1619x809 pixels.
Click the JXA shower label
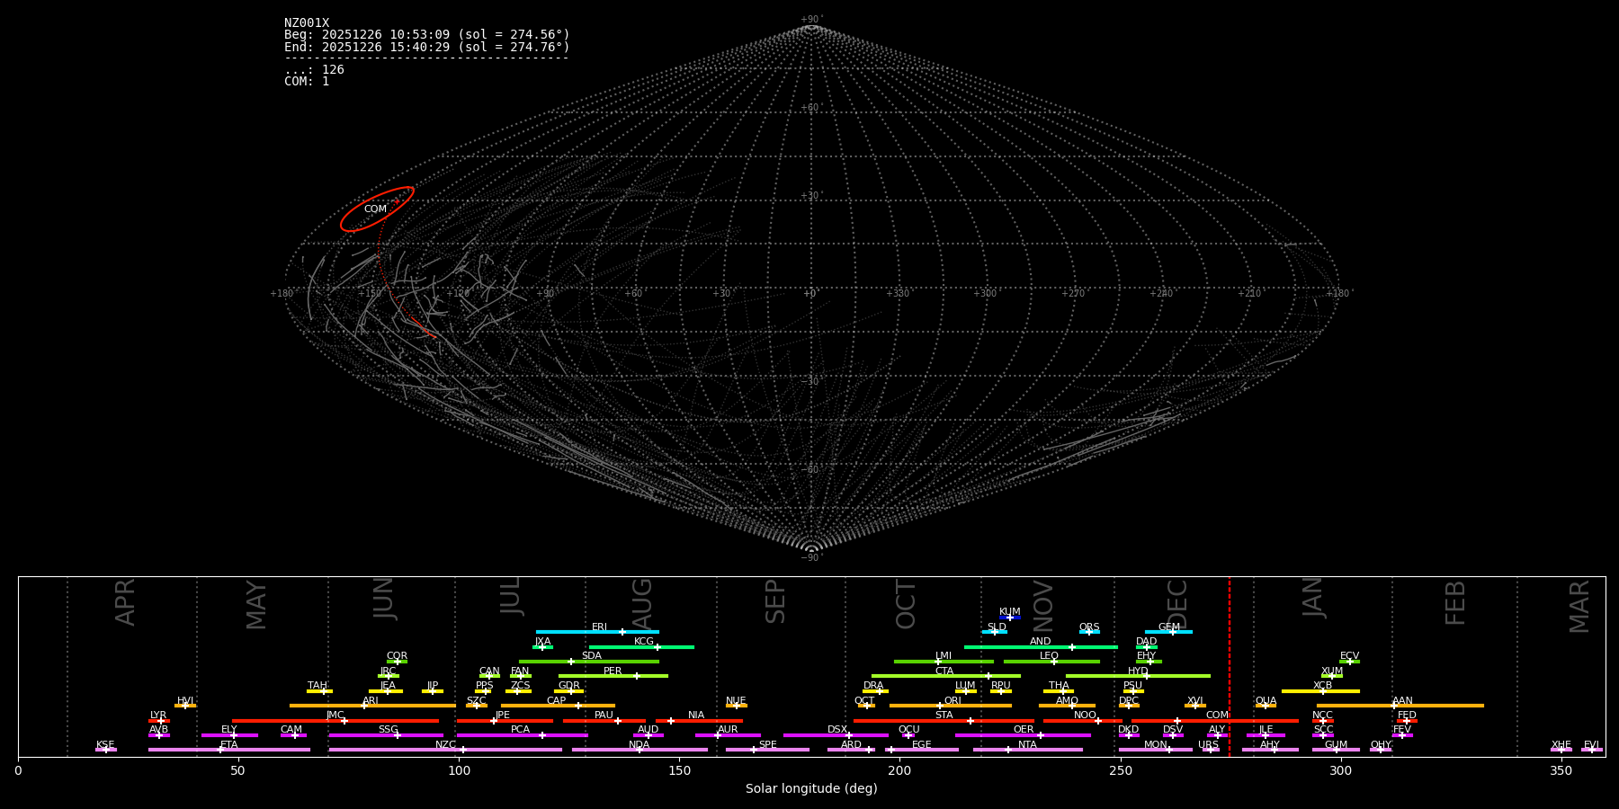(542, 642)
